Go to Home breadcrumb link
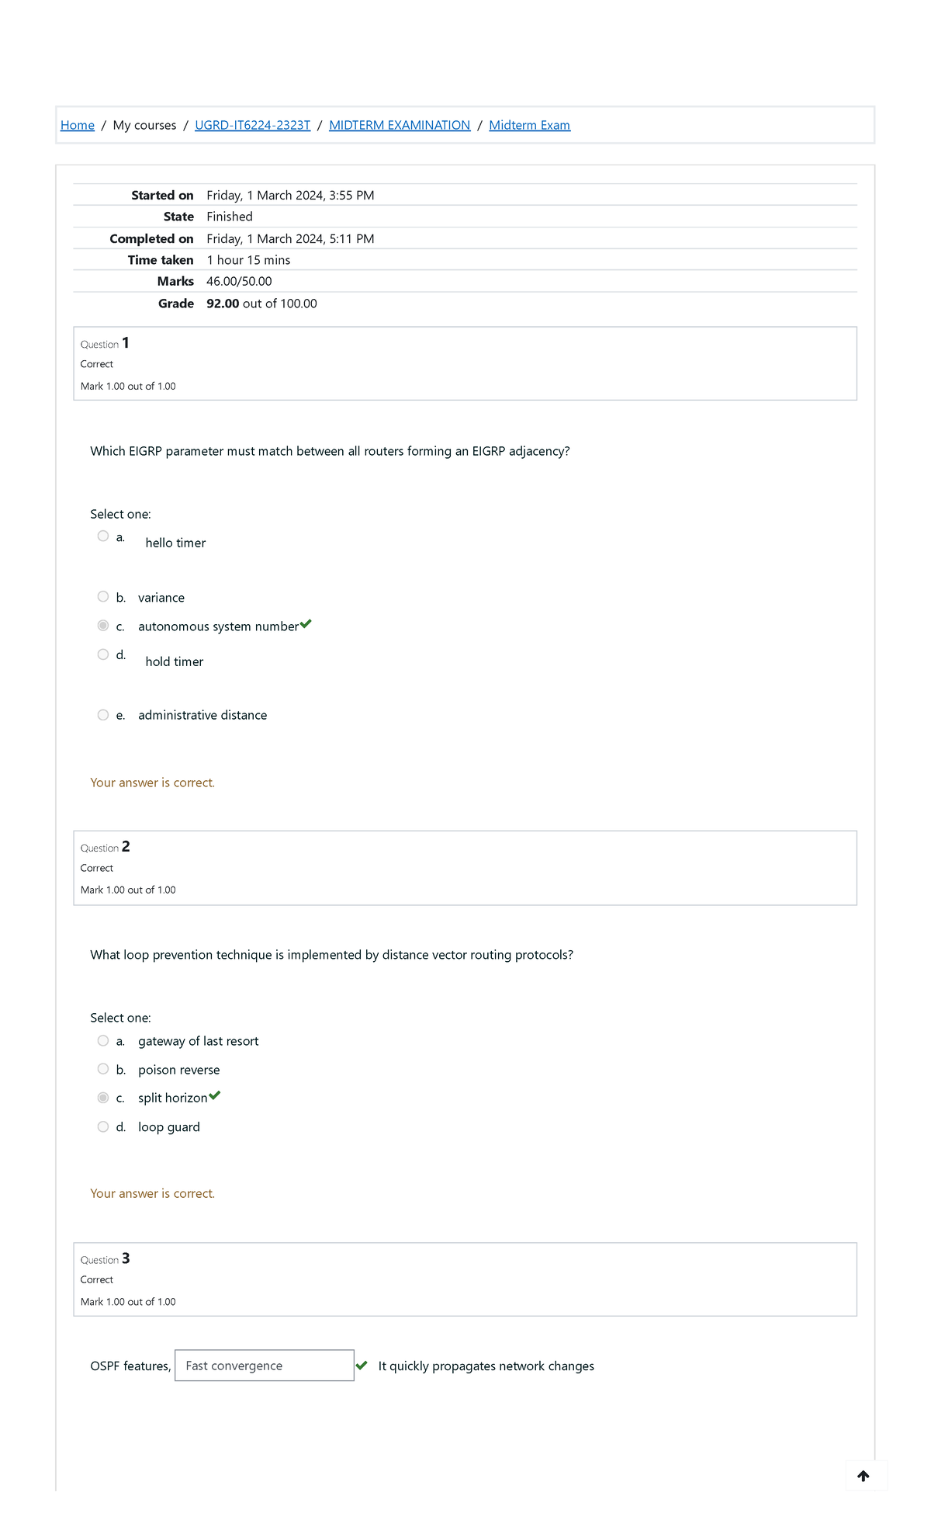Screen dimensions: 931x1534 pos(78,125)
